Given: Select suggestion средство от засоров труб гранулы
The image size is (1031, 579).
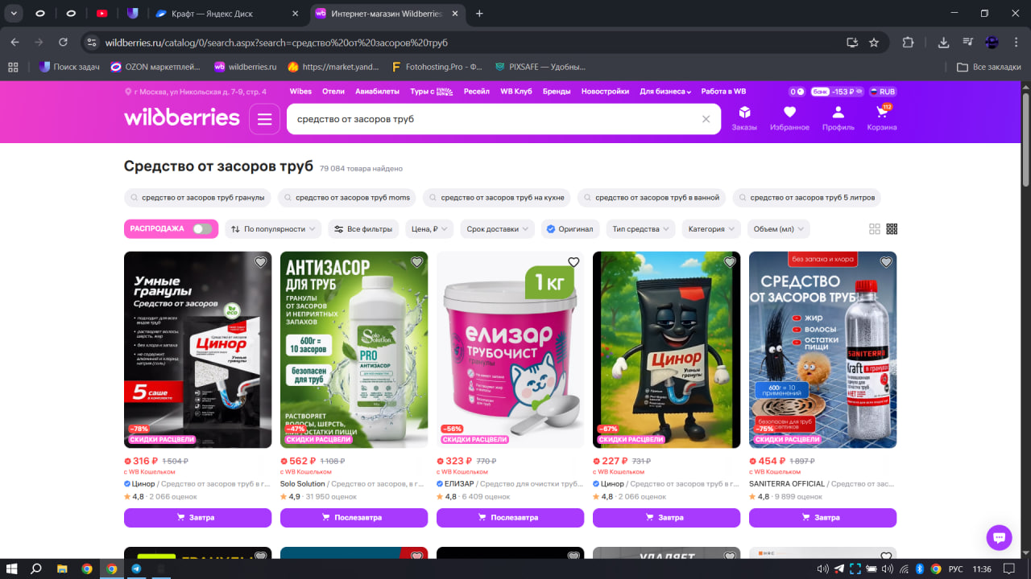Looking at the screenshot, I should click(197, 198).
